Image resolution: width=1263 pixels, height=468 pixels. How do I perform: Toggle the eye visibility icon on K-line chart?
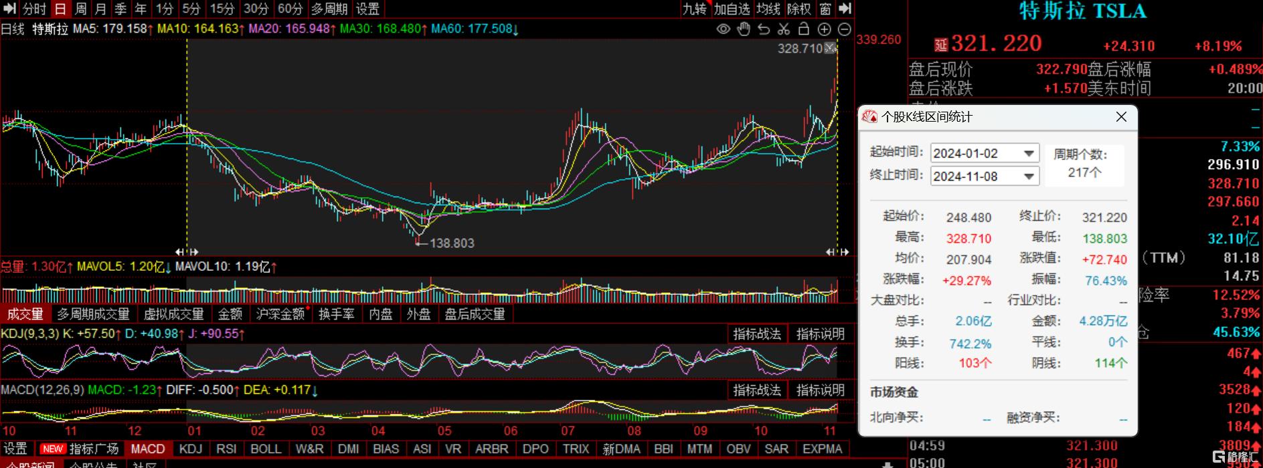click(723, 29)
